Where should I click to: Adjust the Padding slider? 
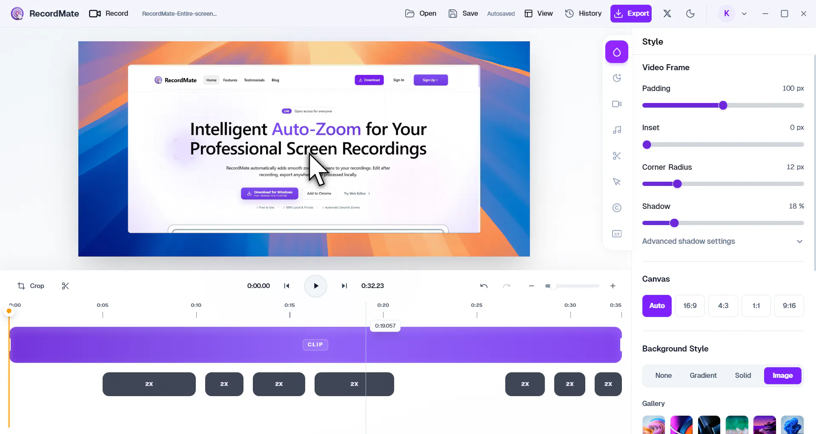(723, 106)
